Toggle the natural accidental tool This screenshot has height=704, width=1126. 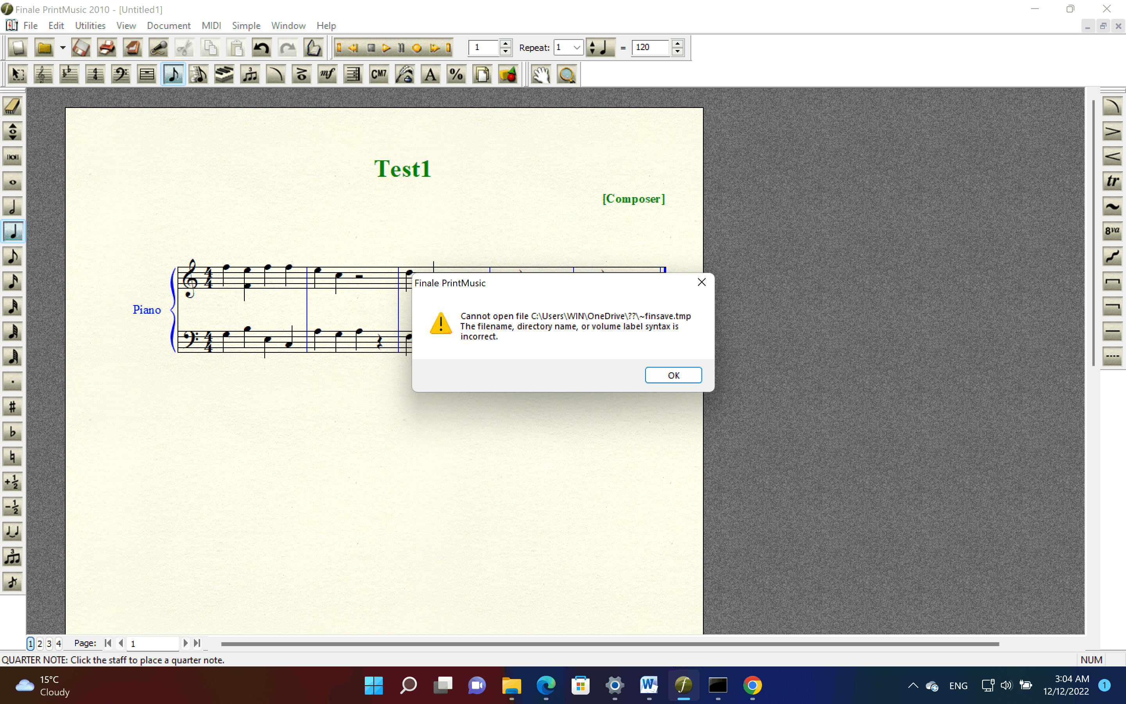click(x=13, y=457)
